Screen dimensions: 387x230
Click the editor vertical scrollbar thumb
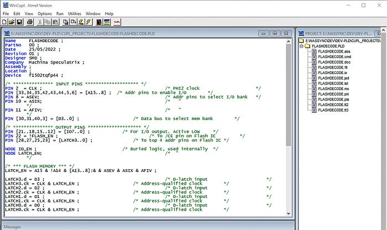[288, 95]
